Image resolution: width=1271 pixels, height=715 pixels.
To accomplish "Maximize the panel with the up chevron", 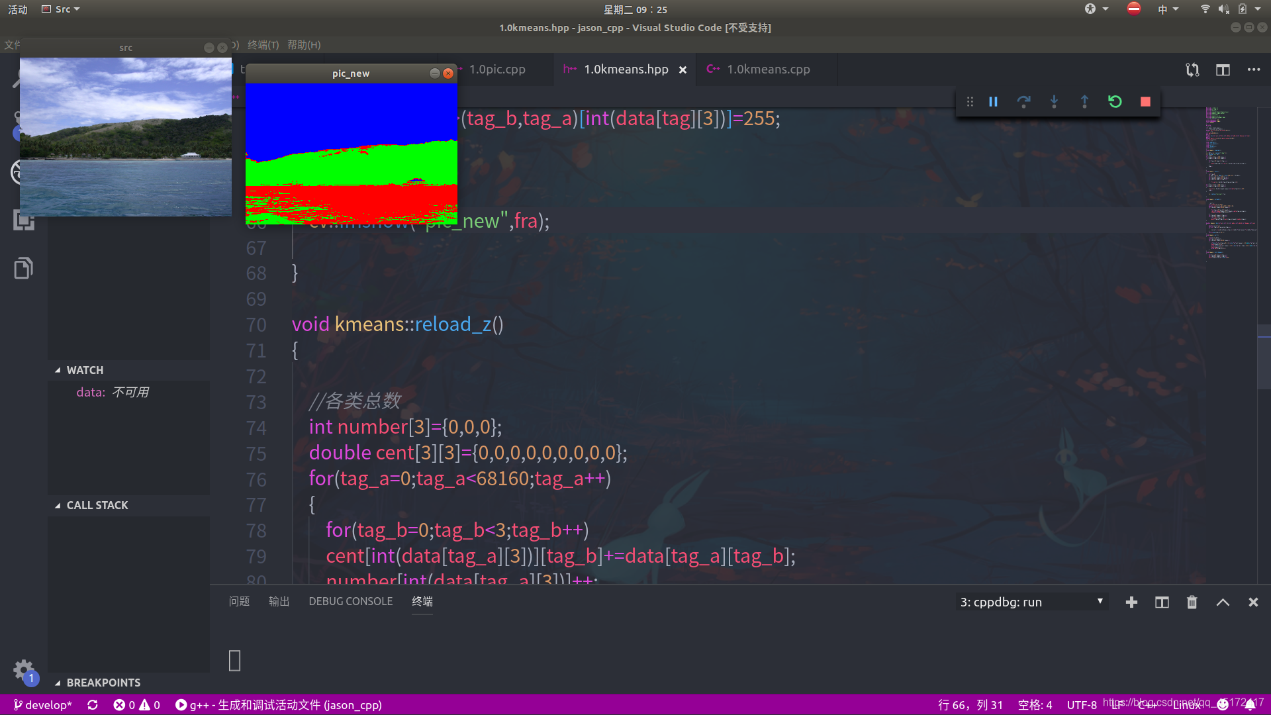I will point(1223,602).
